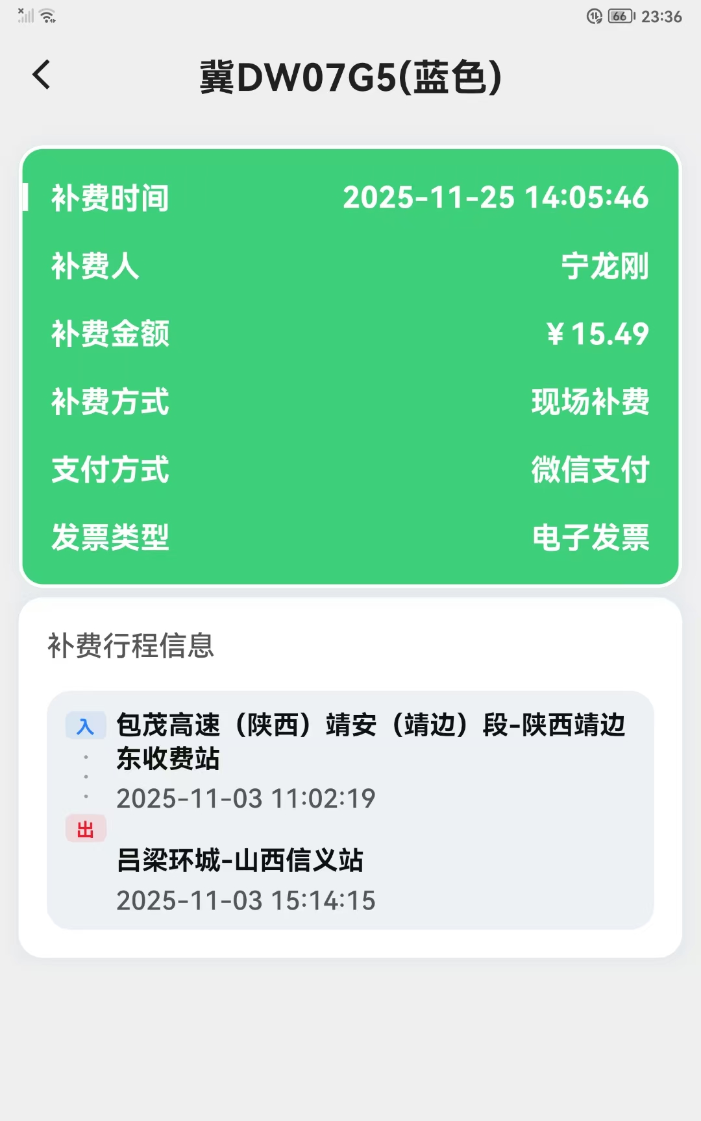Tap the cellular signal icon
This screenshot has height=1121, width=701.
pos(25,16)
